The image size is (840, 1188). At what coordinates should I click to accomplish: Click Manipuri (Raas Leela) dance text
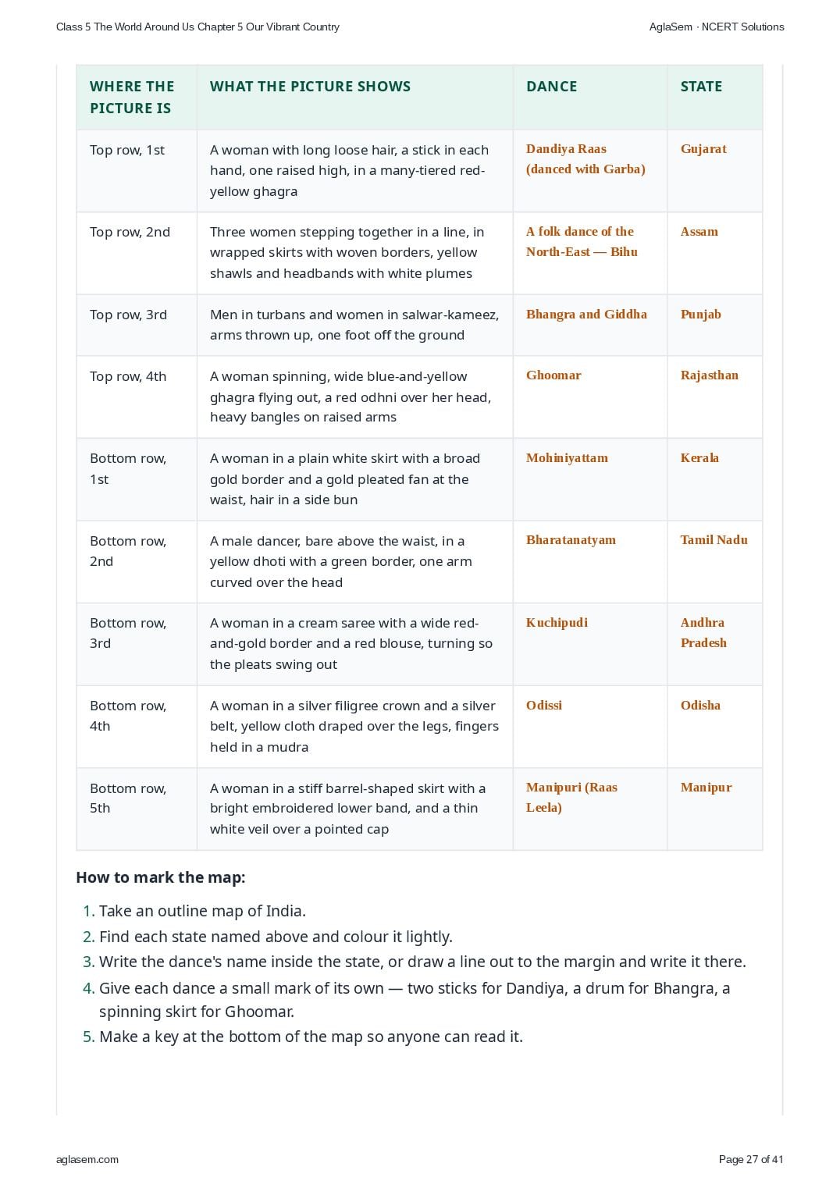(571, 797)
